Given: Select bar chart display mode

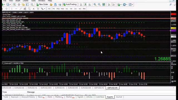Looking at the screenshot, I should pos(81,4).
